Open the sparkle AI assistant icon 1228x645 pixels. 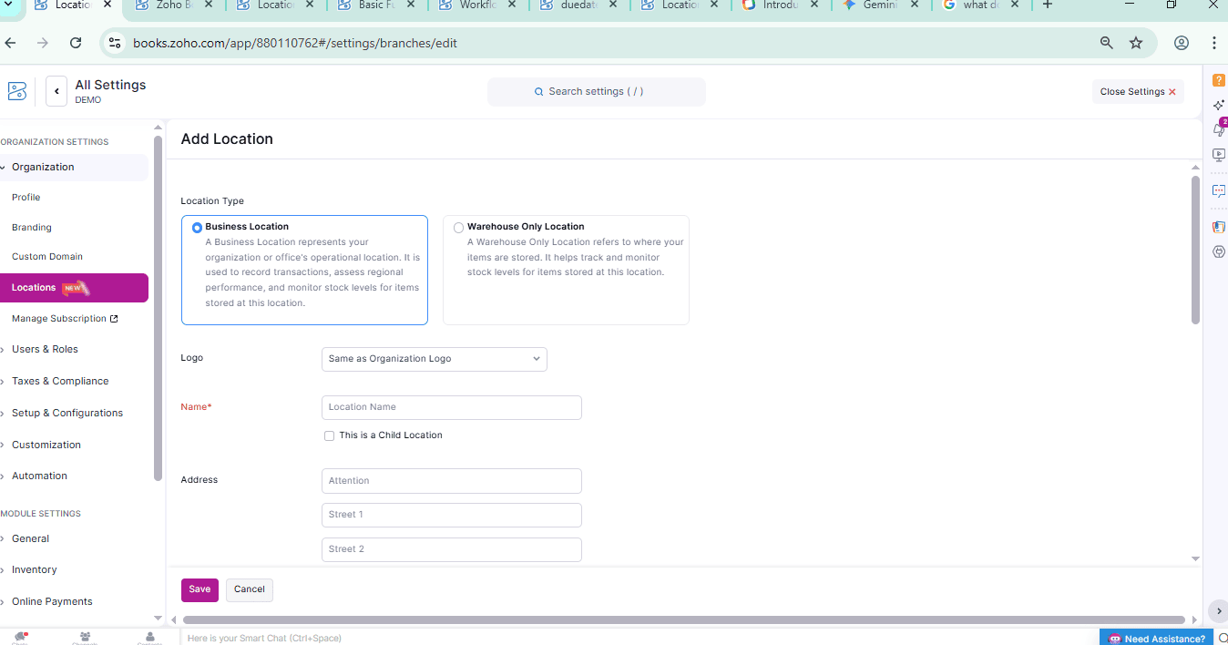point(1219,105)
